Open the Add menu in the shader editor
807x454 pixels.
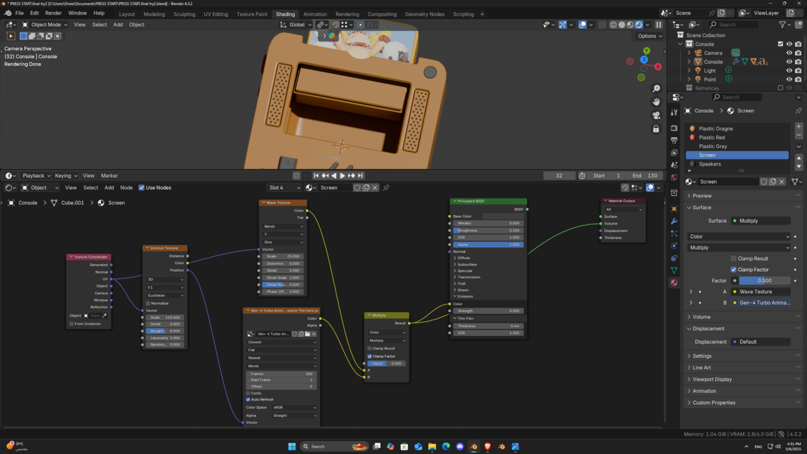110,187
